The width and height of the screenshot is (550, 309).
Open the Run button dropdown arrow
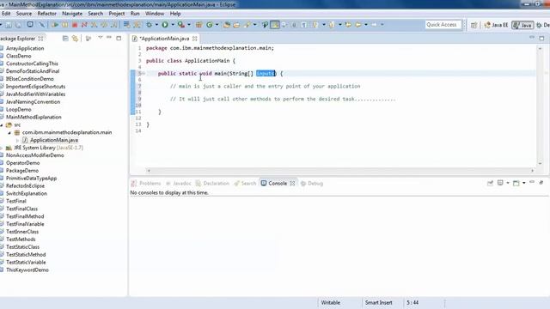point(172,25)
